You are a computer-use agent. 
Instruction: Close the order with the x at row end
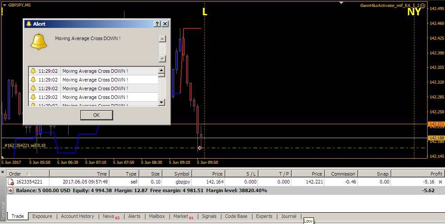click(x=441, y=182)
